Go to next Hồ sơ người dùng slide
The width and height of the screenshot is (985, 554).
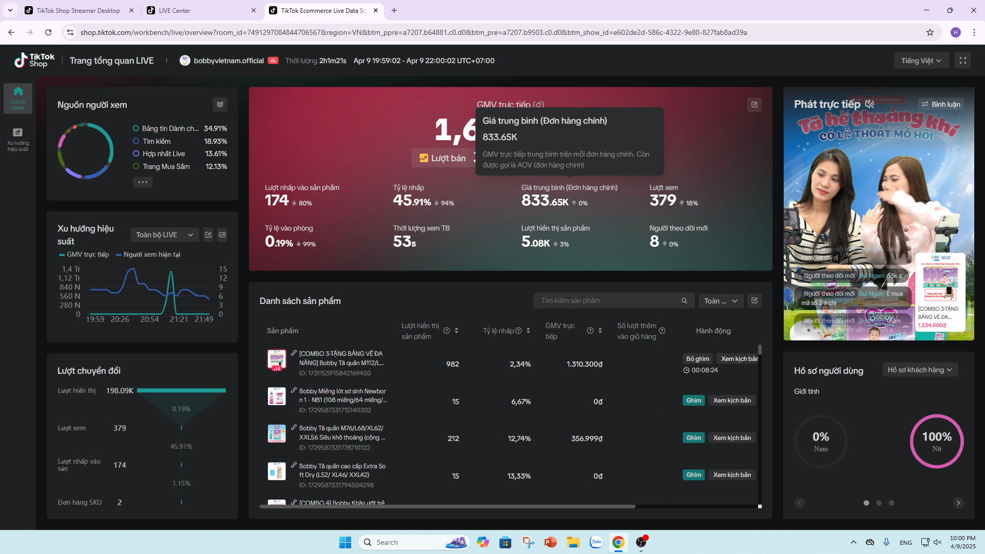[x=958, y=503]
